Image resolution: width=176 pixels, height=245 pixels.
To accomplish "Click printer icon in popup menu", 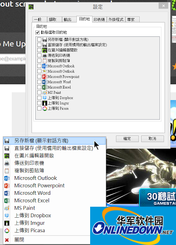I will pos(7,163).
